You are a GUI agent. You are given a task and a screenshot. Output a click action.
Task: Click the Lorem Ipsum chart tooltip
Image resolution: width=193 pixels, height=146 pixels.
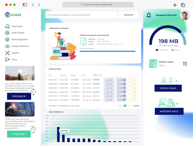coord(64,130)
